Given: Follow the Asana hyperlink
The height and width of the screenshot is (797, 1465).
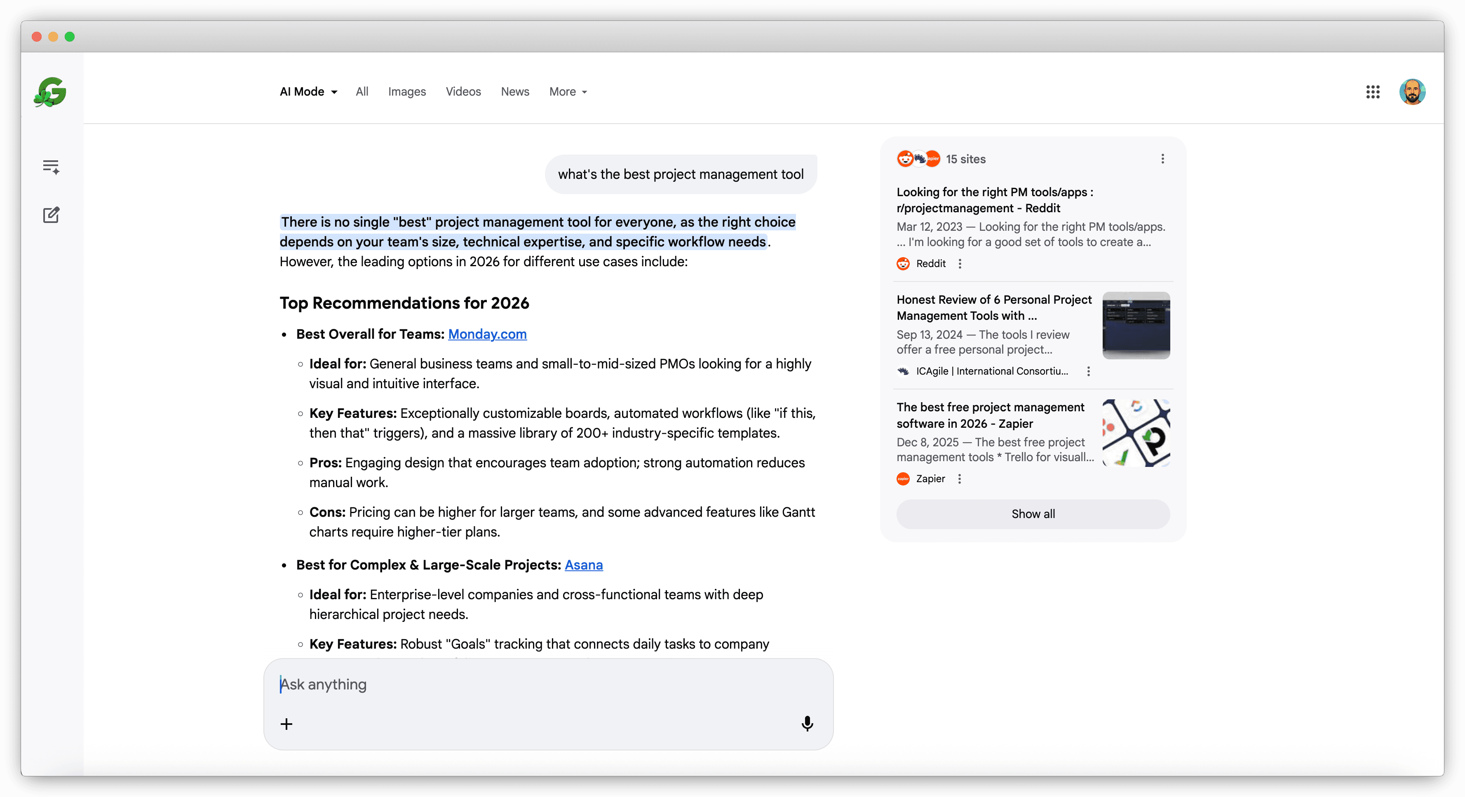Looking at the screenshot, I should 583,565.
